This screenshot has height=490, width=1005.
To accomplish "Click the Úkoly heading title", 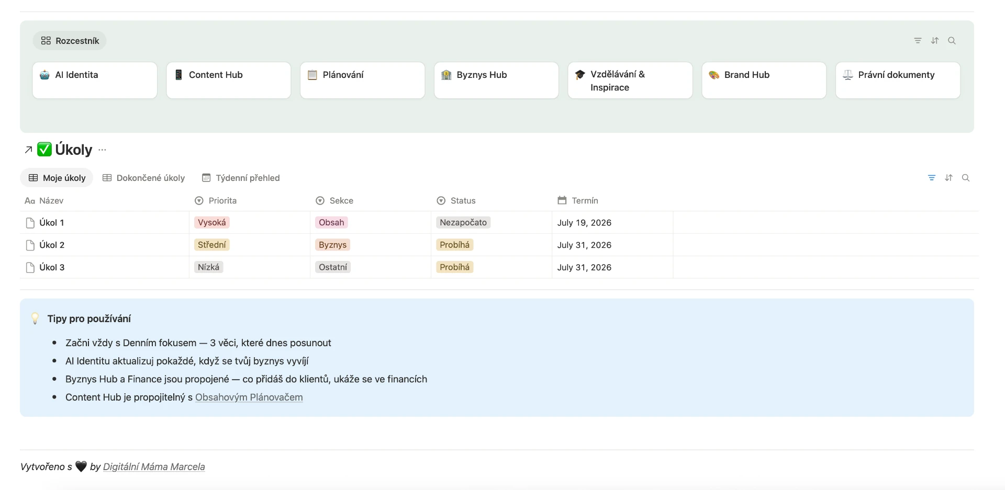I will (x=74, y=150).
